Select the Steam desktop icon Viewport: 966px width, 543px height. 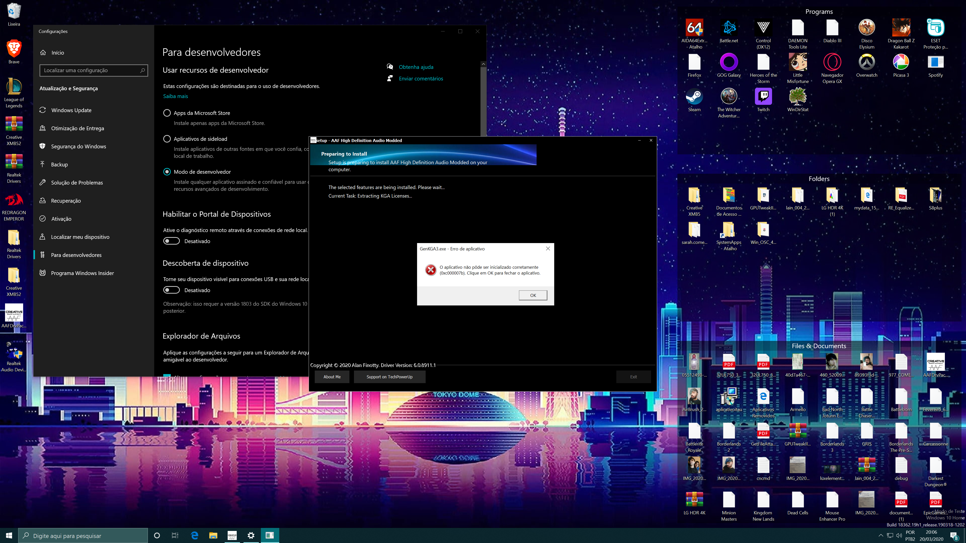coord(694,100)
